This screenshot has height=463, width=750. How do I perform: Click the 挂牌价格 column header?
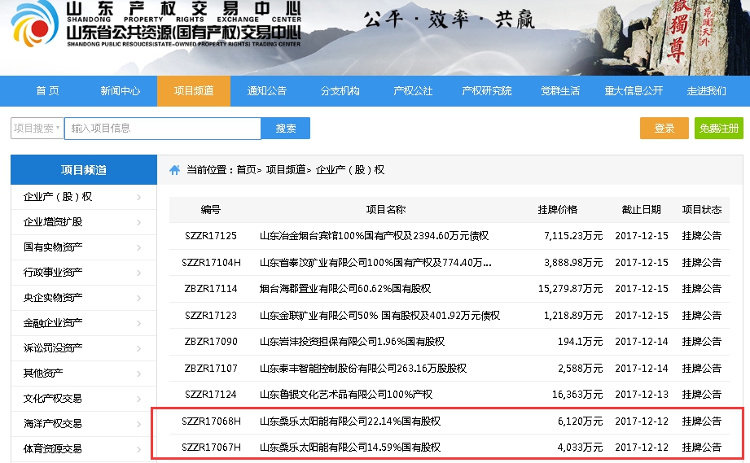click(x=558, y=210)
